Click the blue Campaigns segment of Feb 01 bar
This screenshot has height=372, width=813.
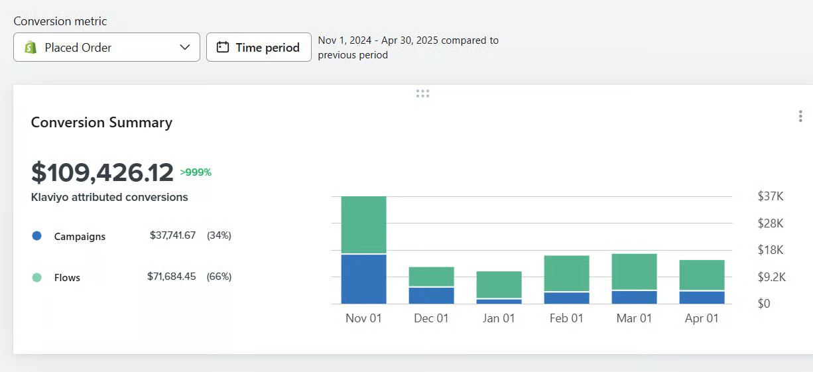(x=566, y=298)
